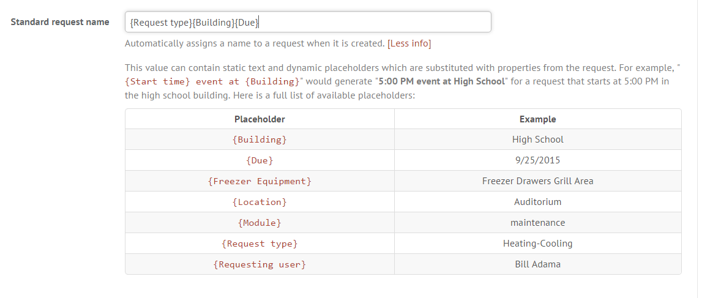710x298 pixels.
Task: Select the {Requesting user} placeholder
Action: (260, 264)
